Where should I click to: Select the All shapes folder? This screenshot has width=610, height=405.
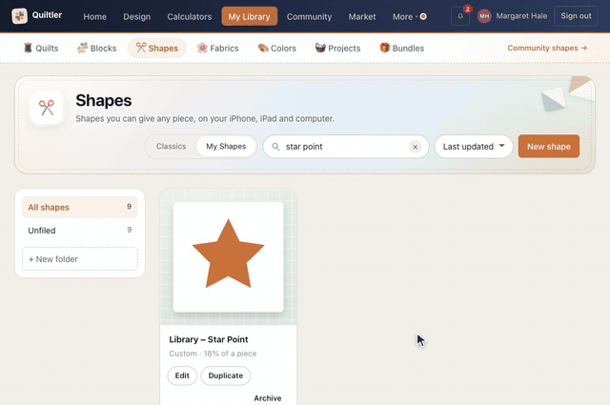point(80,207)
